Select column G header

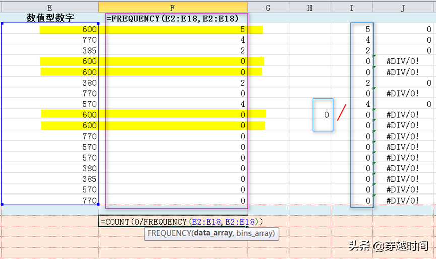(x=268, y=8)
